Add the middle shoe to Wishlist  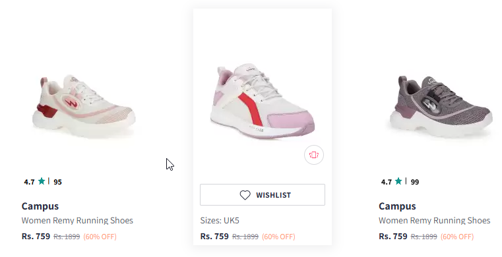click(263, 194)
